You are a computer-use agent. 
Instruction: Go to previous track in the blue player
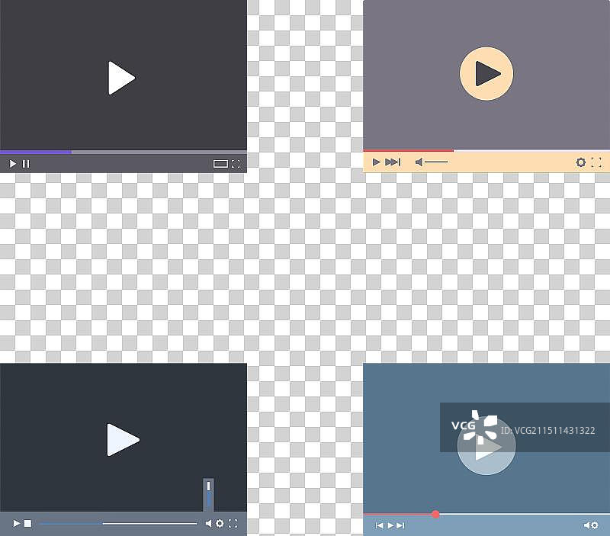point(379,525)
